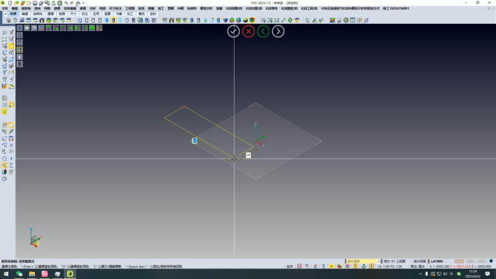The width and height of the screenshot is (496, 279).
Task: Go back a step with the green arrow
Action: 263,31
